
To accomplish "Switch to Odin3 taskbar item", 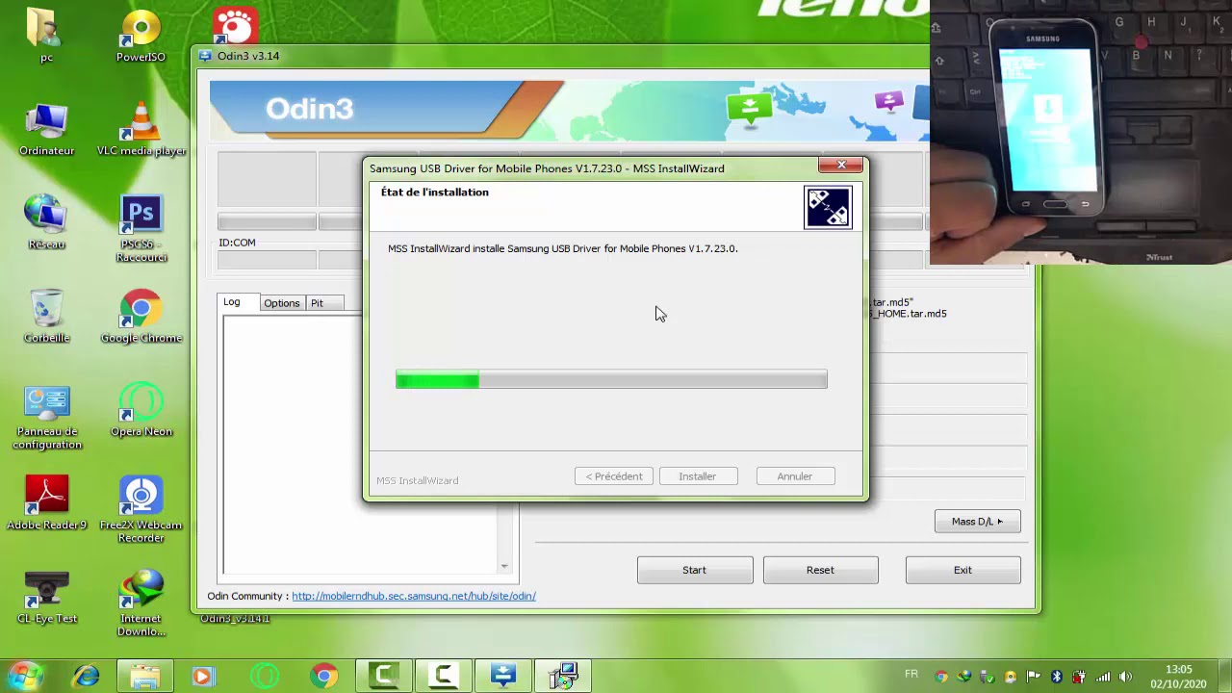I will click(x=503, y=677).
